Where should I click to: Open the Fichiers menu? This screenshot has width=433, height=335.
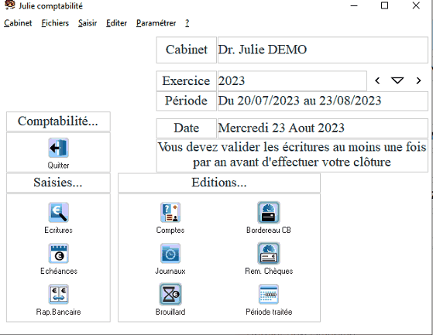tap(55, 23)
